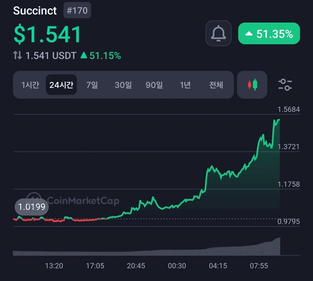Swap currency using arrows beside 1.541 USDT
The image size is (313, 281).
pyautogui.click(x=17, y=55)
